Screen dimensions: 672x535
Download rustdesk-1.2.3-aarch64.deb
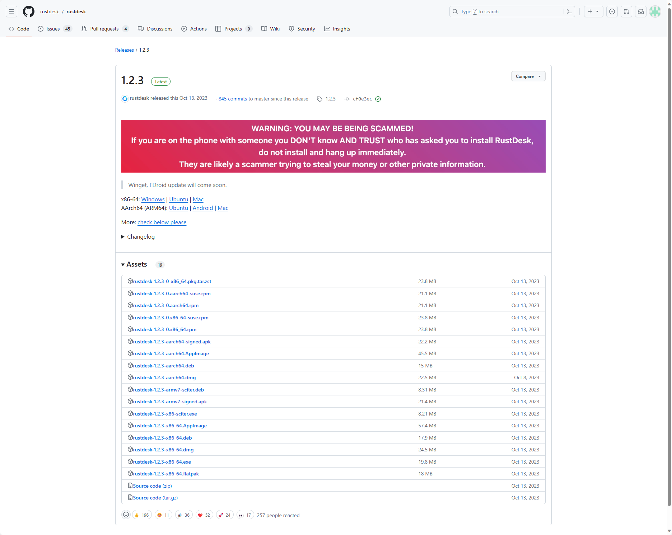pyautogui.click(x=163, y=366)
